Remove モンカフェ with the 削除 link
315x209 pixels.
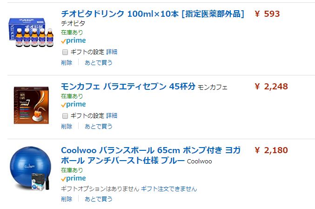click(x=67, y=126)
